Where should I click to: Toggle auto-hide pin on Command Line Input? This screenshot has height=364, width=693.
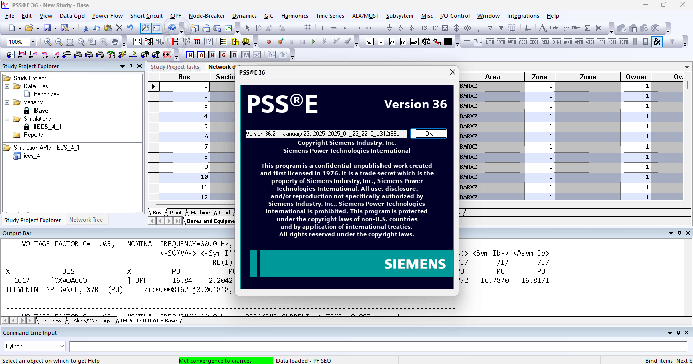click(x=679, y=333)
